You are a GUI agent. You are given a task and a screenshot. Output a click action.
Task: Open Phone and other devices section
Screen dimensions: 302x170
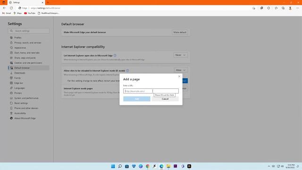[x=26, y=108]
